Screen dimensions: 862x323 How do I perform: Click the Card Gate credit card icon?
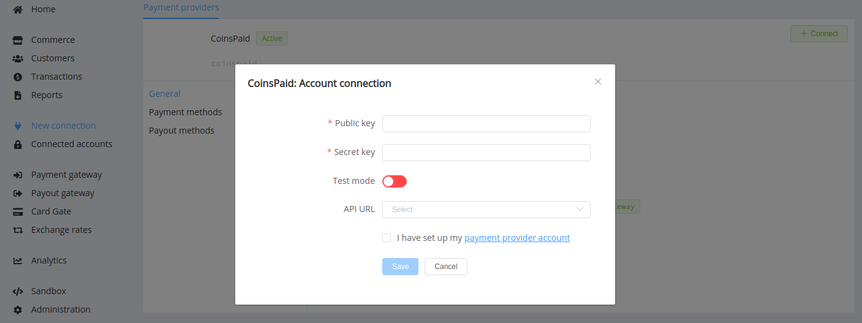[x=18, y=211]
